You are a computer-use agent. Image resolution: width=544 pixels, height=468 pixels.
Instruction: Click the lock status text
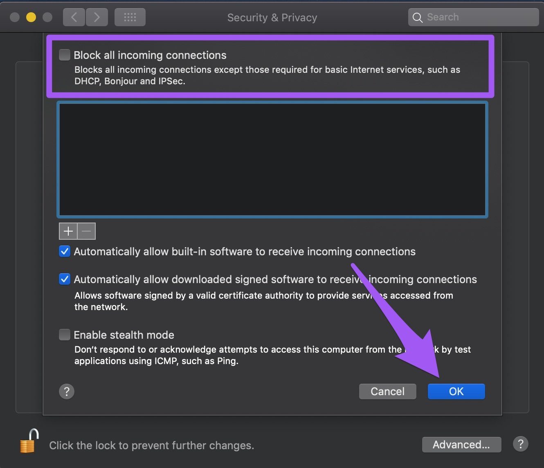tap(152, 445)
